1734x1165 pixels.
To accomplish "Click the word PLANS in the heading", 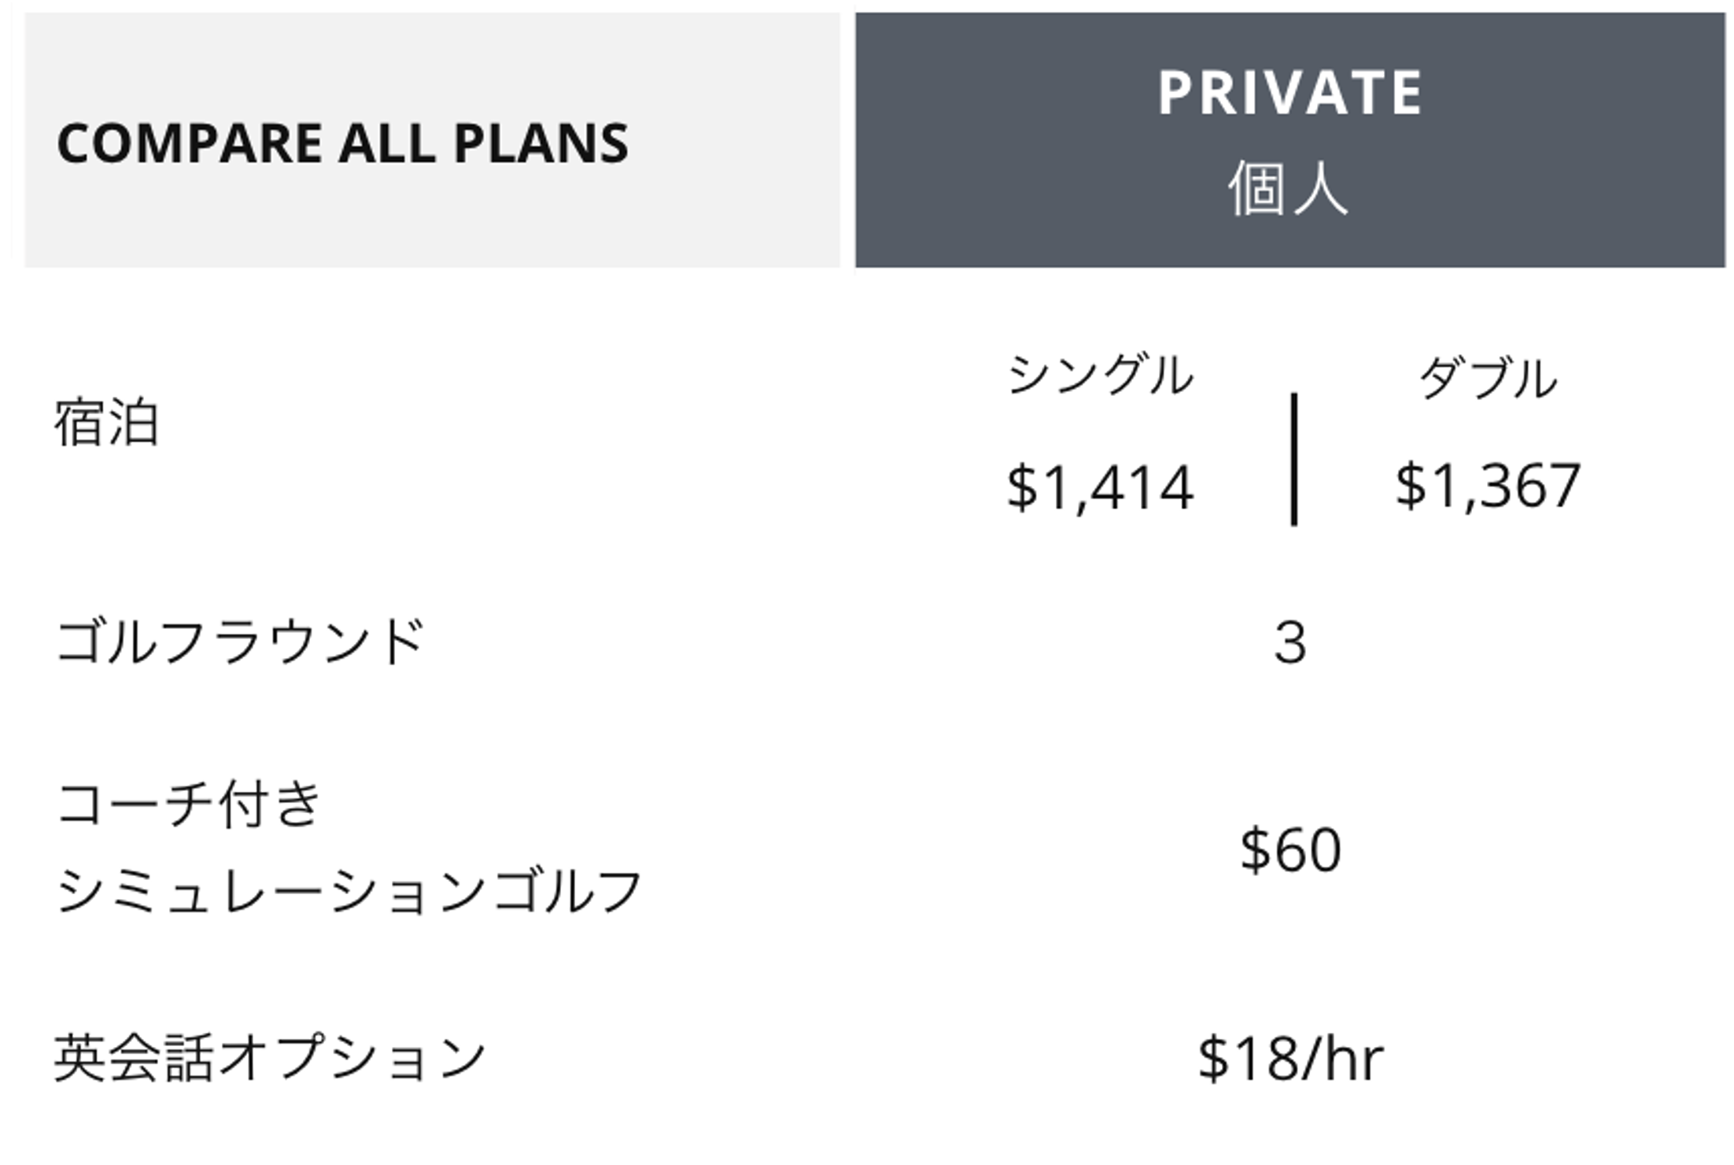I will point(541,144).
